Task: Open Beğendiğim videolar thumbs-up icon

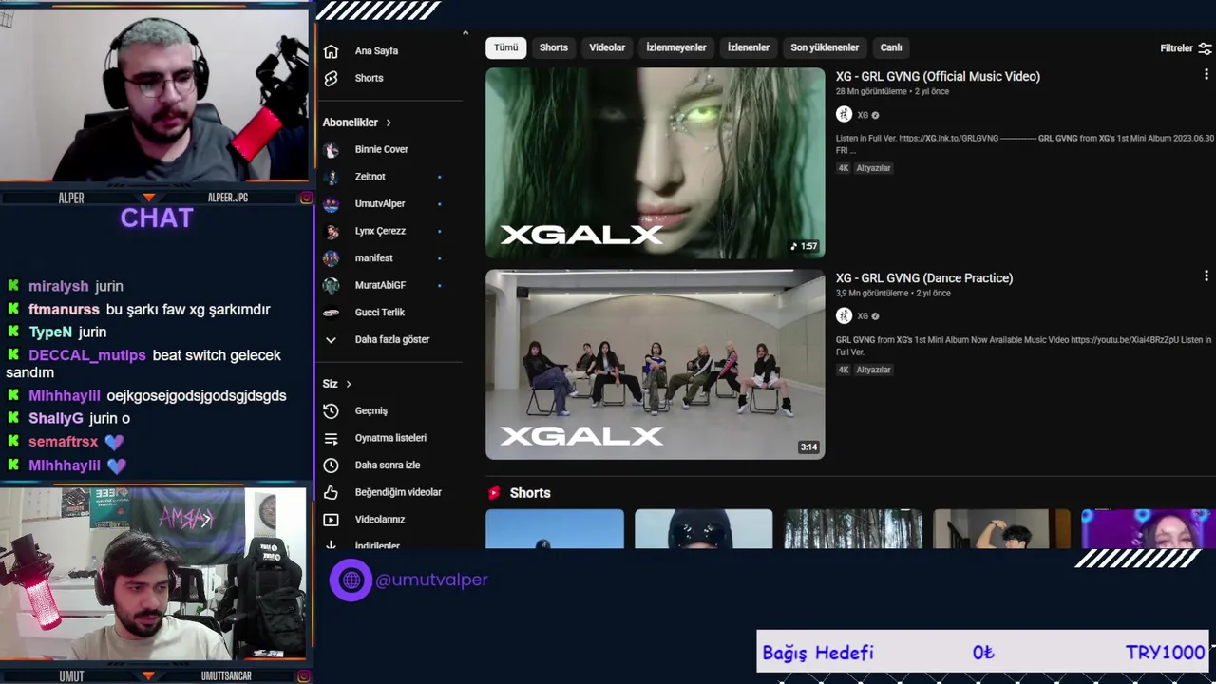Action: pyautogui.click(x=331, y=493)
